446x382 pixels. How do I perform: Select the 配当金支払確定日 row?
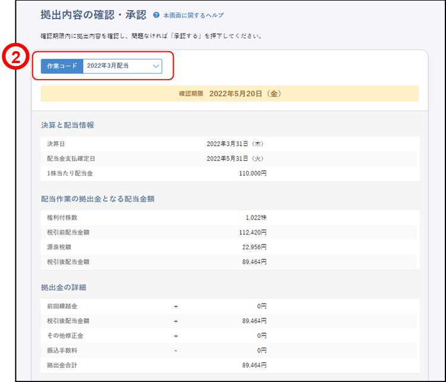click(x=230, y=158)
